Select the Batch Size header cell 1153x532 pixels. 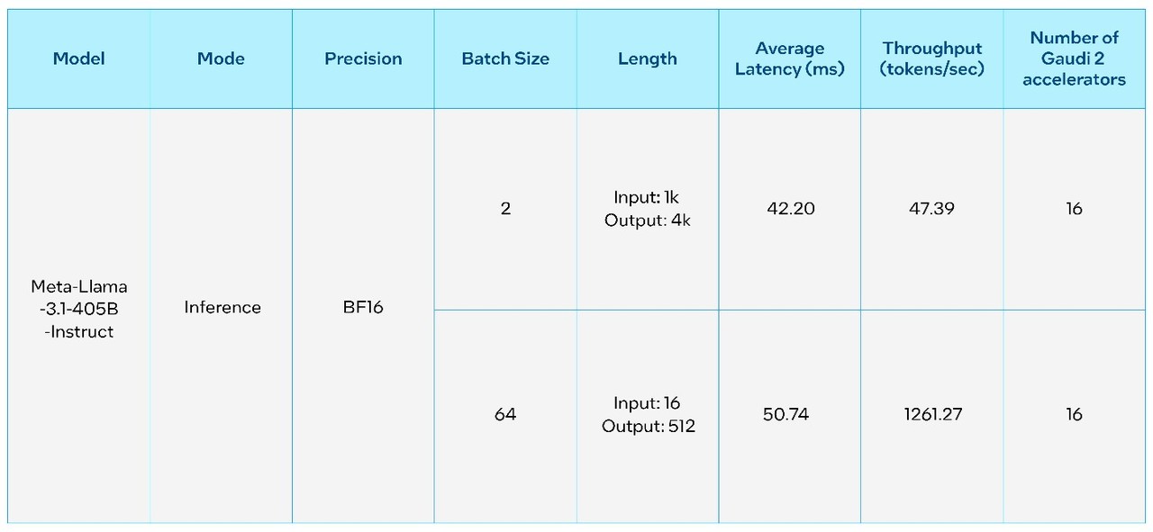pyautogui.click(x=505, y=59)
